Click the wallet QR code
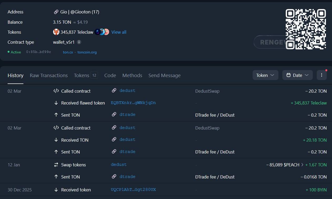 coord(306,29)
